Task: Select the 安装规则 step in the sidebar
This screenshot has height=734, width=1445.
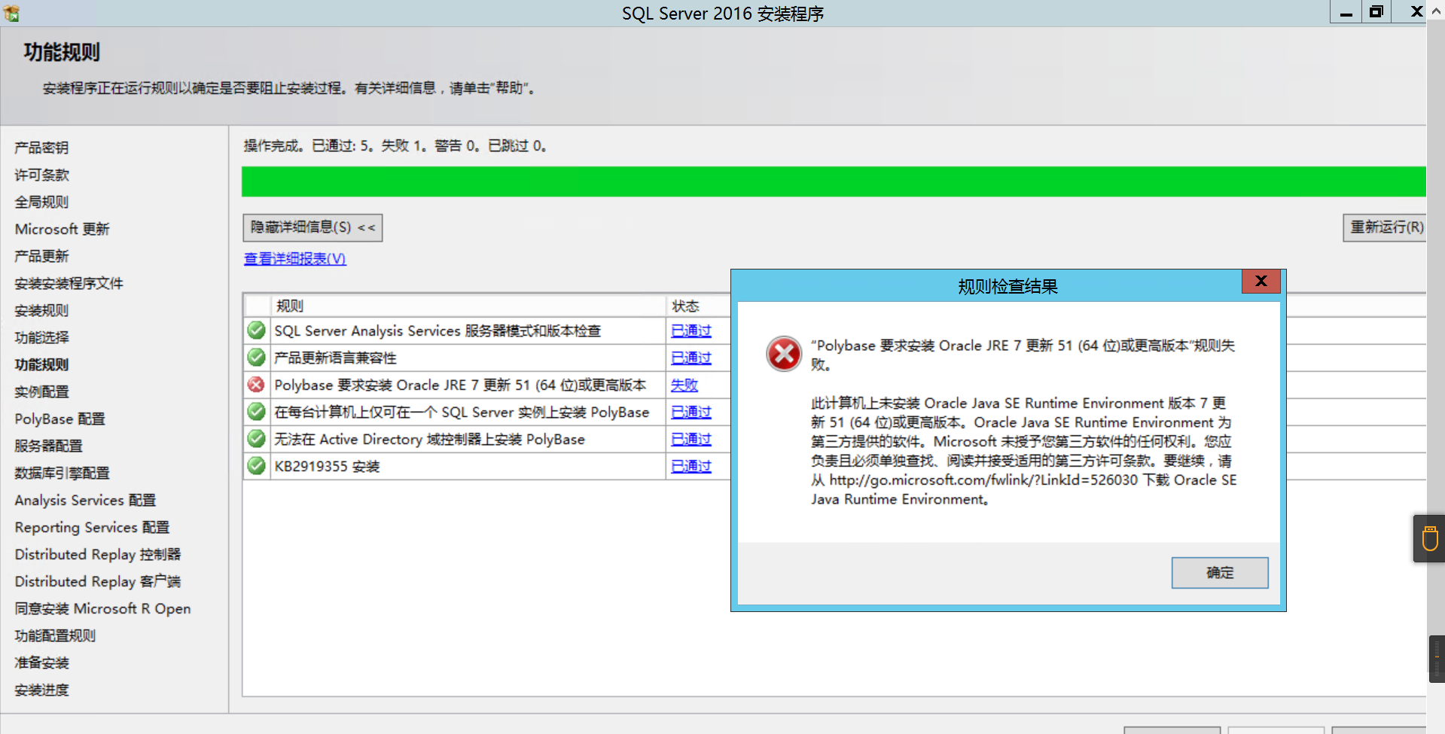Action: pos(41,310)
